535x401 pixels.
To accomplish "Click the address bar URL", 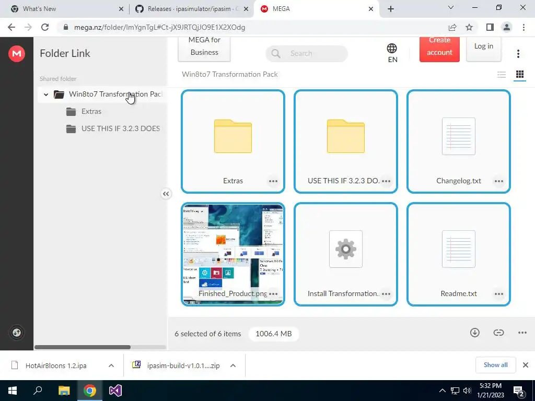I will 159,27.
